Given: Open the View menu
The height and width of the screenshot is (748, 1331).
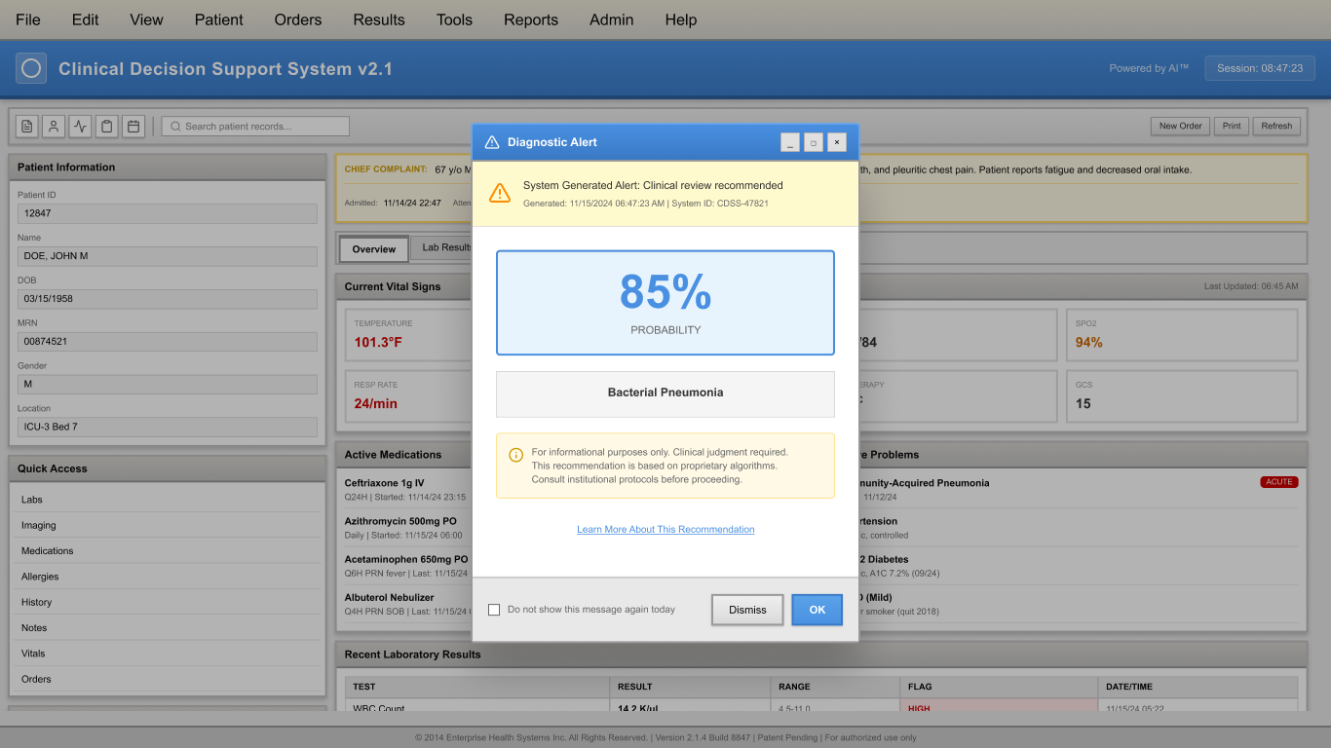Looking at the screenshot, I should click(147, 19).
